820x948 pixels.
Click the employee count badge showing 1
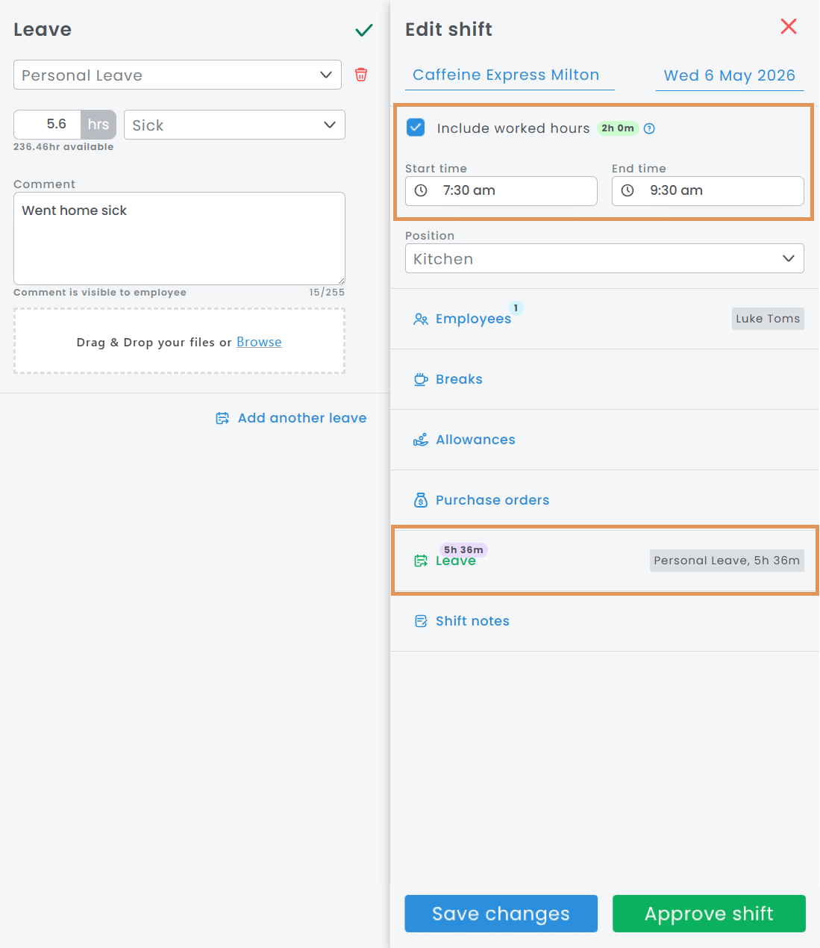click(516, 308)
